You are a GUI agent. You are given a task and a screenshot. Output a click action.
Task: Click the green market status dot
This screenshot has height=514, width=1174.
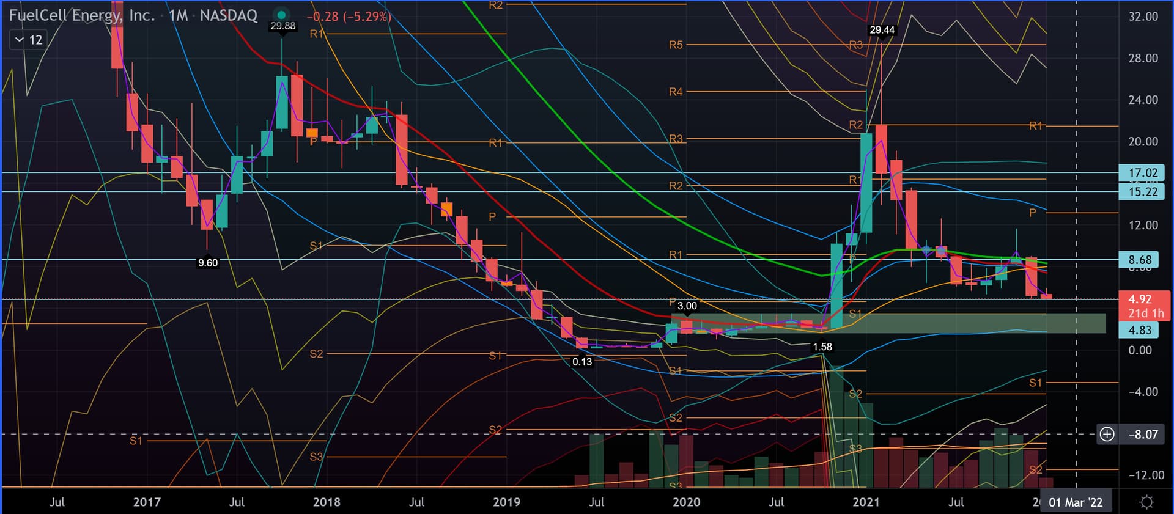(281, 15)
